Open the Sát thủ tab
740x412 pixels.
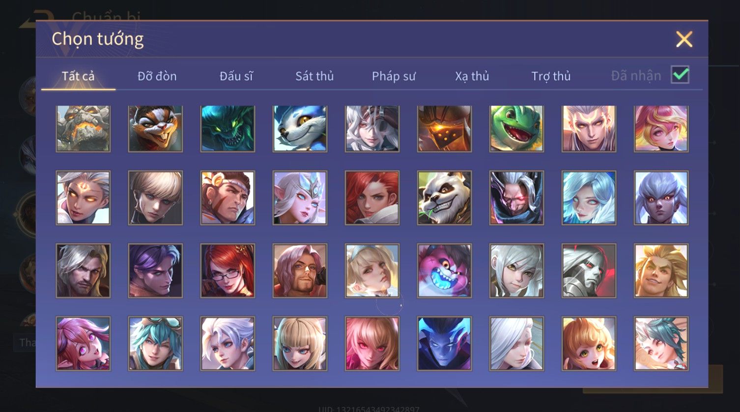314,76
